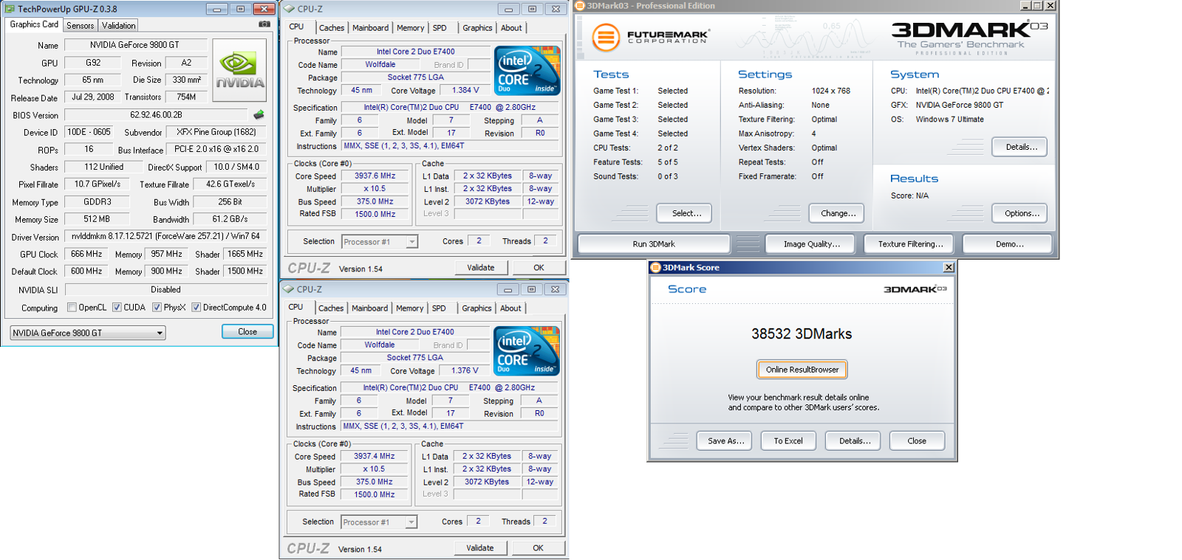Click OK in lower CPU-Z
Screen dimensions: 1182x560
click(539, 548)
